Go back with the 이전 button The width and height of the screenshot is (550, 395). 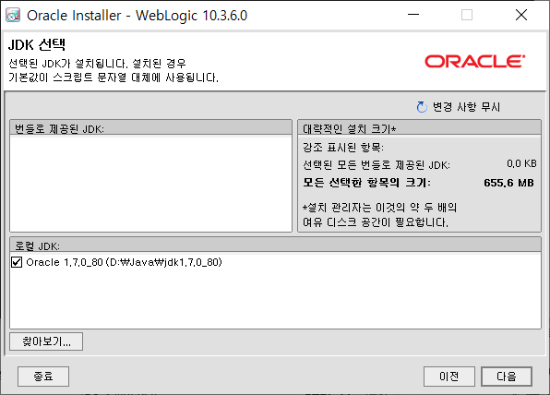(x=449, y=377)
